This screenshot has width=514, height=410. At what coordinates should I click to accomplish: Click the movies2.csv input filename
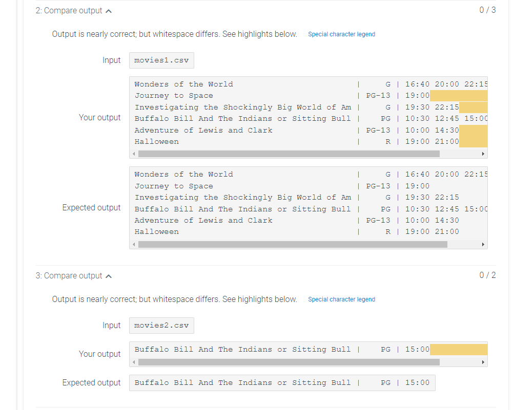(x=161, y=325)
